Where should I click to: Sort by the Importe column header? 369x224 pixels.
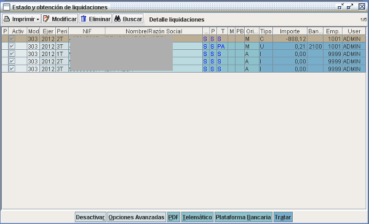coord(290,31)
